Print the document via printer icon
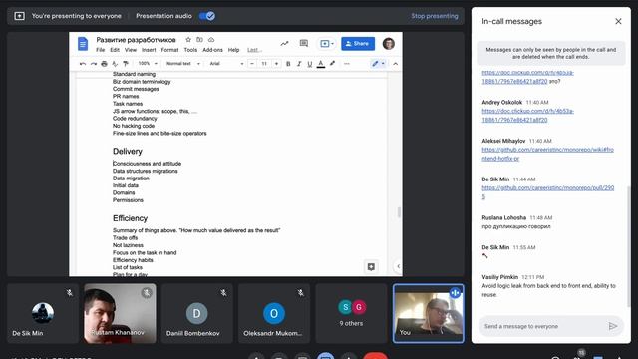Image resolution: width=638 pixels, height=359 pixels. [104, 64]
